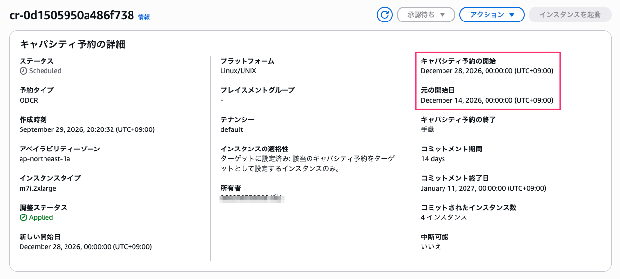620x279 pixels.
Task: Click the 4 インスタンス committed count value
Action: [x=444, y=217]
